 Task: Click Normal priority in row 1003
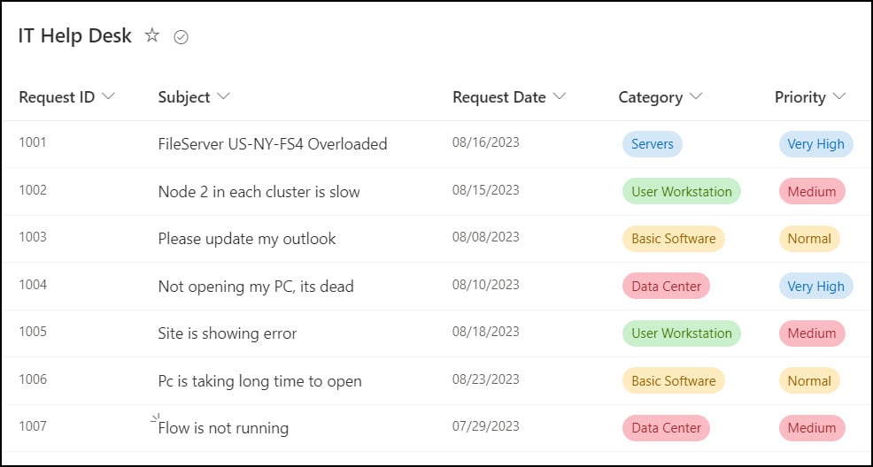coord(809,239)
